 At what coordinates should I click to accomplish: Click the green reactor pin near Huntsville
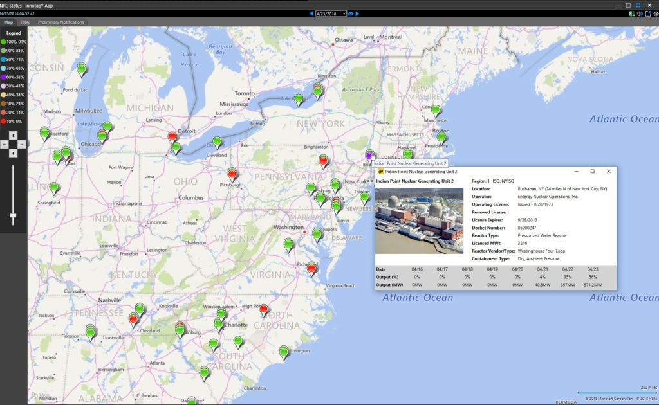tap(90, 333)
